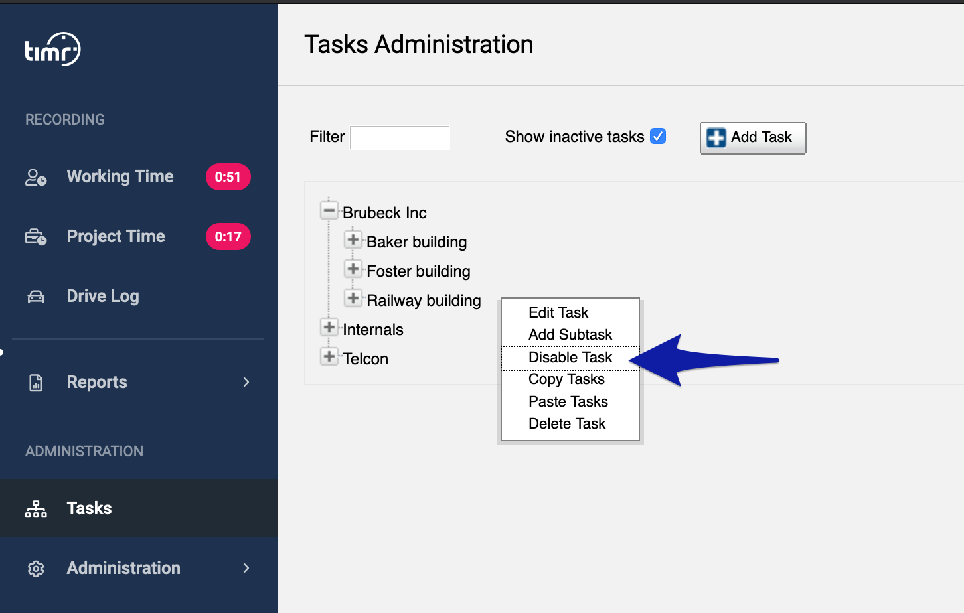Viewport: 964px width, 613px height.
Task: Open Reports in sidebar
Action: (97, 382)
